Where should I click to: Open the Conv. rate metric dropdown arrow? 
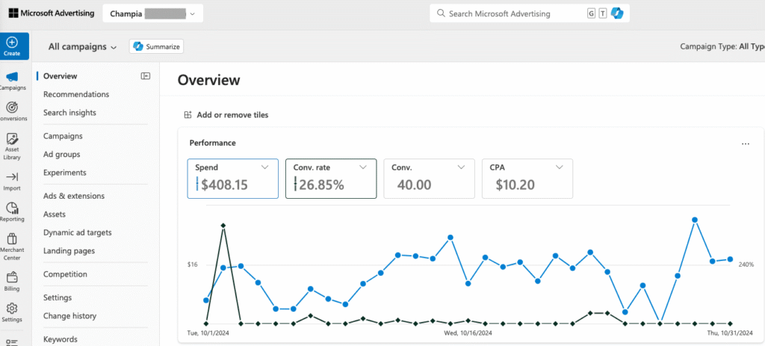tap(363, 167)
